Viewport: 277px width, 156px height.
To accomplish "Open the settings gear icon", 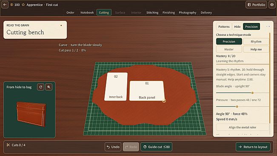I will tap(272, 5).
